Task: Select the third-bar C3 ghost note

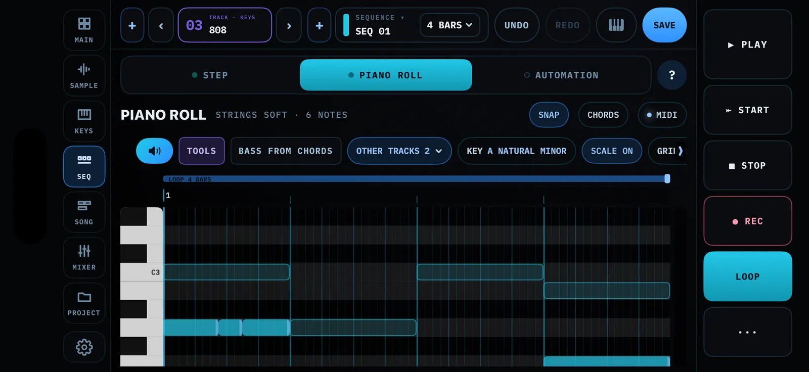Action: pos(480,272)
